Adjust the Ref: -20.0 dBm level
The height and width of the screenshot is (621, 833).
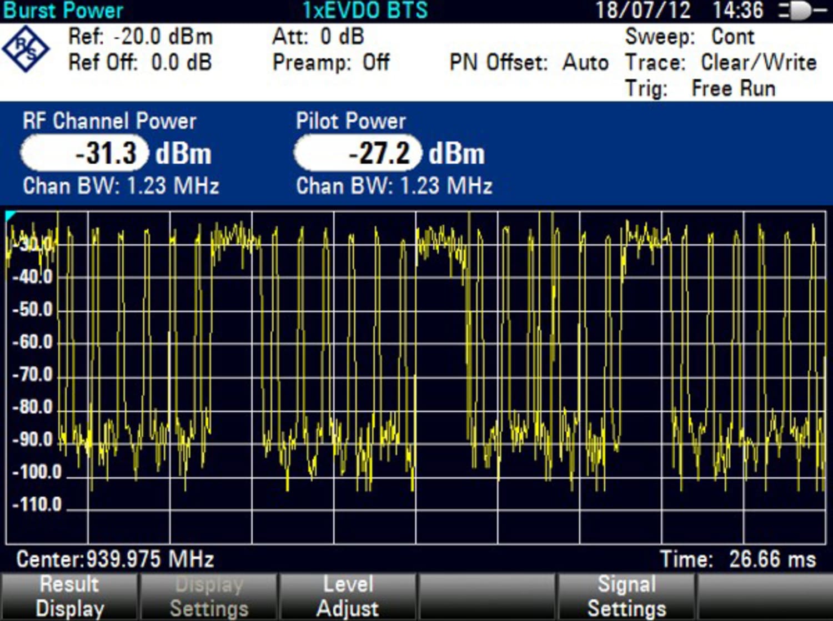[140, 37]
